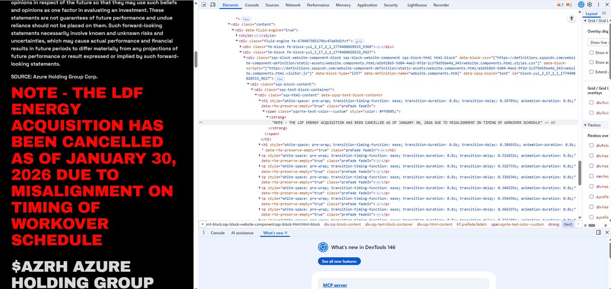611x289 pixels.
Task: Select the selected NOTE text node in Elements
Action: (x=407, y=122)
